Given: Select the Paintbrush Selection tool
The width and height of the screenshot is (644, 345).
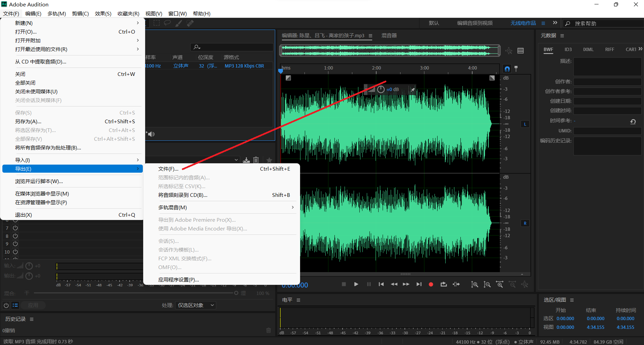Looking at the screenshot, I should coord(179,23).
